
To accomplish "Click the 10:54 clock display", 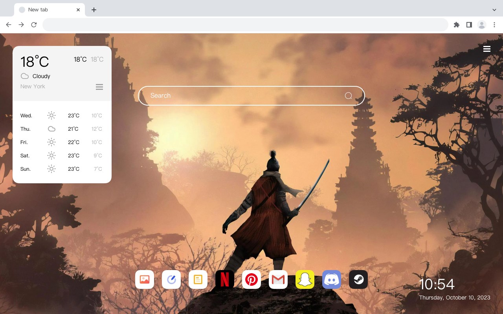I will [437, 284].
